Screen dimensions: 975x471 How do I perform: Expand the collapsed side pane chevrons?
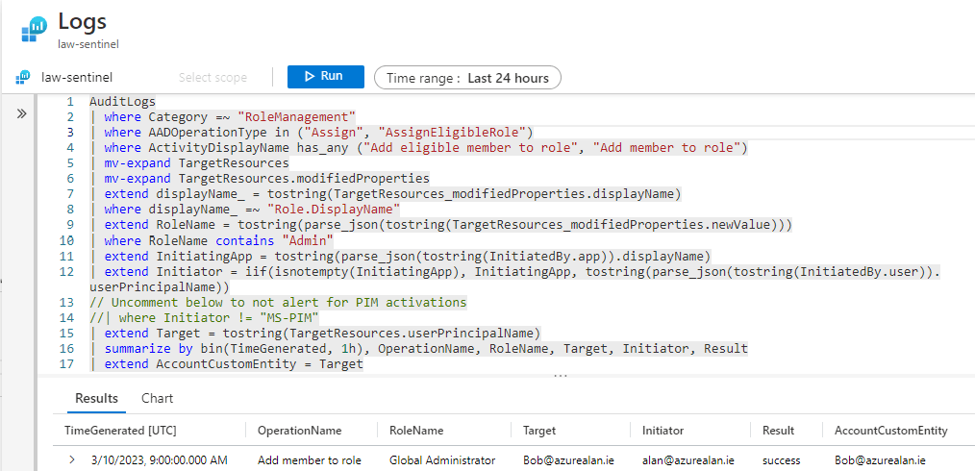point(22,113)
